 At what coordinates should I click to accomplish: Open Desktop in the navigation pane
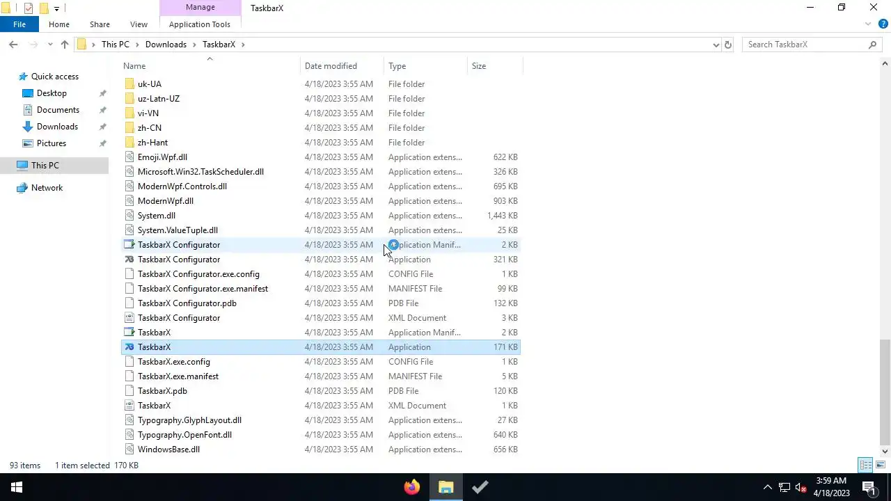(52, 93)
